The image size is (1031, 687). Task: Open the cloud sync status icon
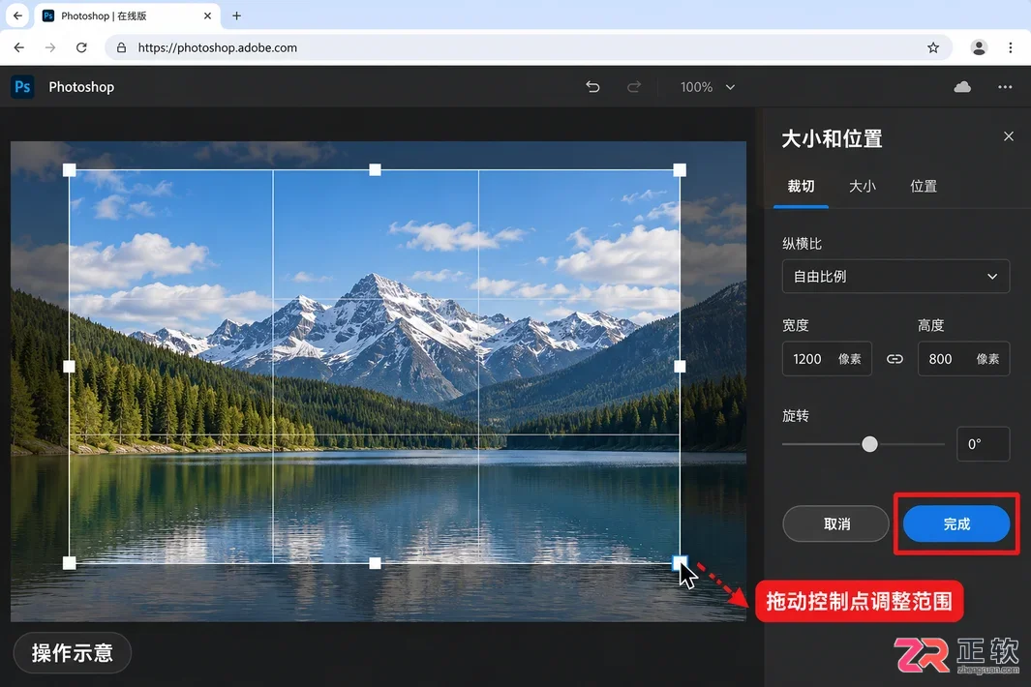pyautogui.click(x=962, y=87)
